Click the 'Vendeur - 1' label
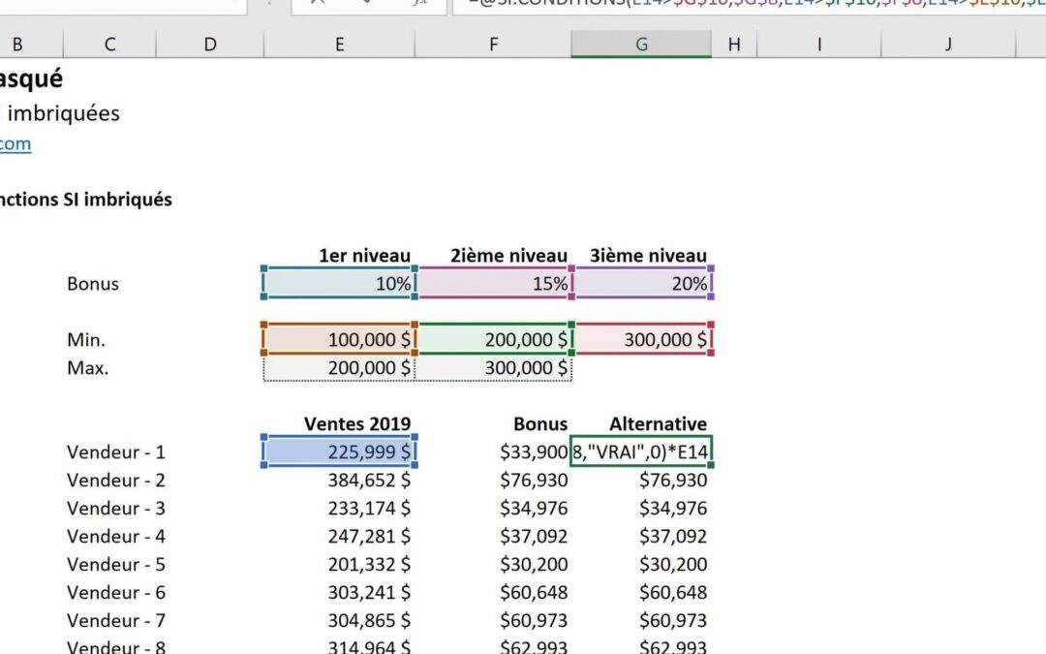1046x654 pixels. pyautogui.click(x=116, y=452)
